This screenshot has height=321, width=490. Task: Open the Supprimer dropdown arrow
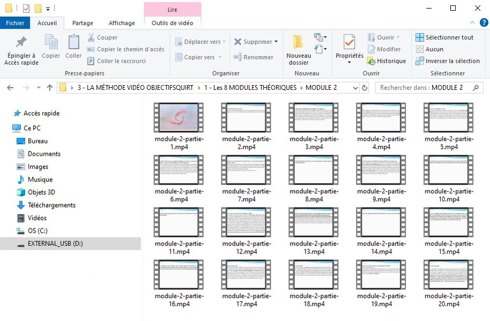pos(276,42)
